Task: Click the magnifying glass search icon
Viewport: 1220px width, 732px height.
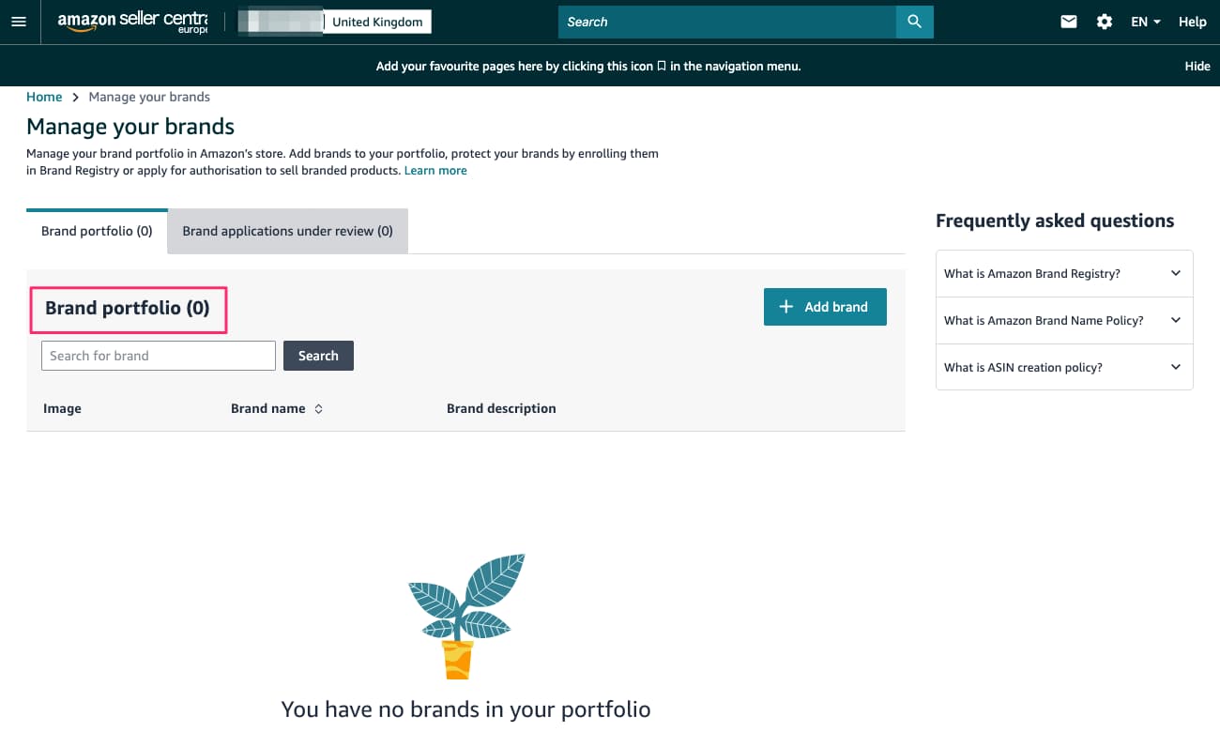Action: pyautogui.click(x=914, y=22)
